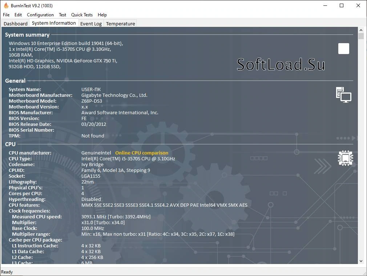The height and width of the screenshot is (276, 367).
Task: Click the Codename value Ivy Bridge
Action: pos(92,165)
